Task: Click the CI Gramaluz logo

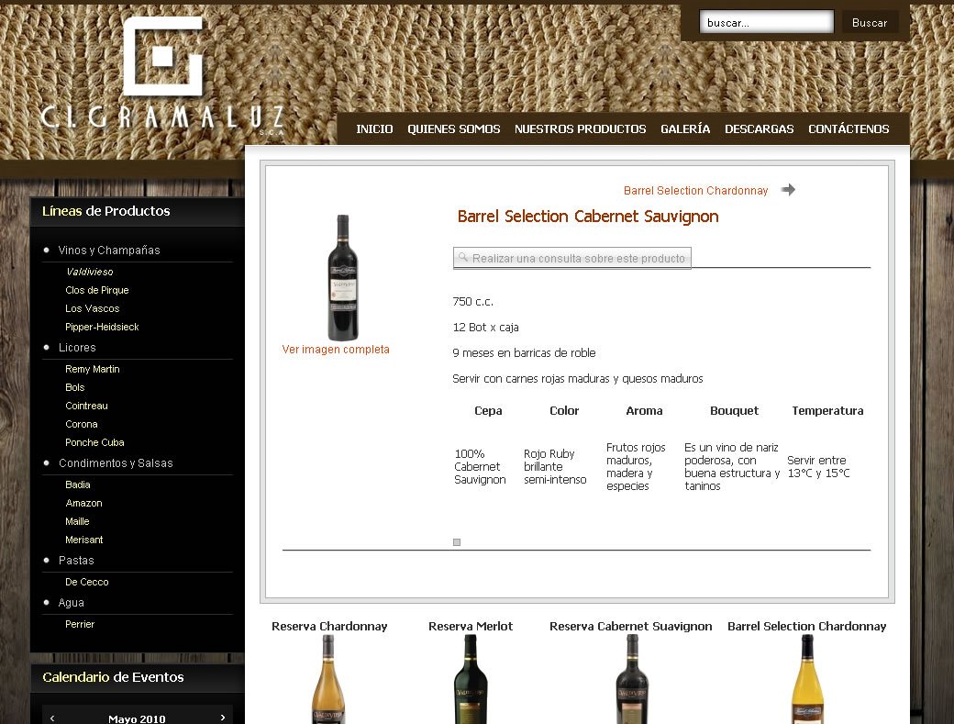Action: pyautogui.click(x=162, y=75)
